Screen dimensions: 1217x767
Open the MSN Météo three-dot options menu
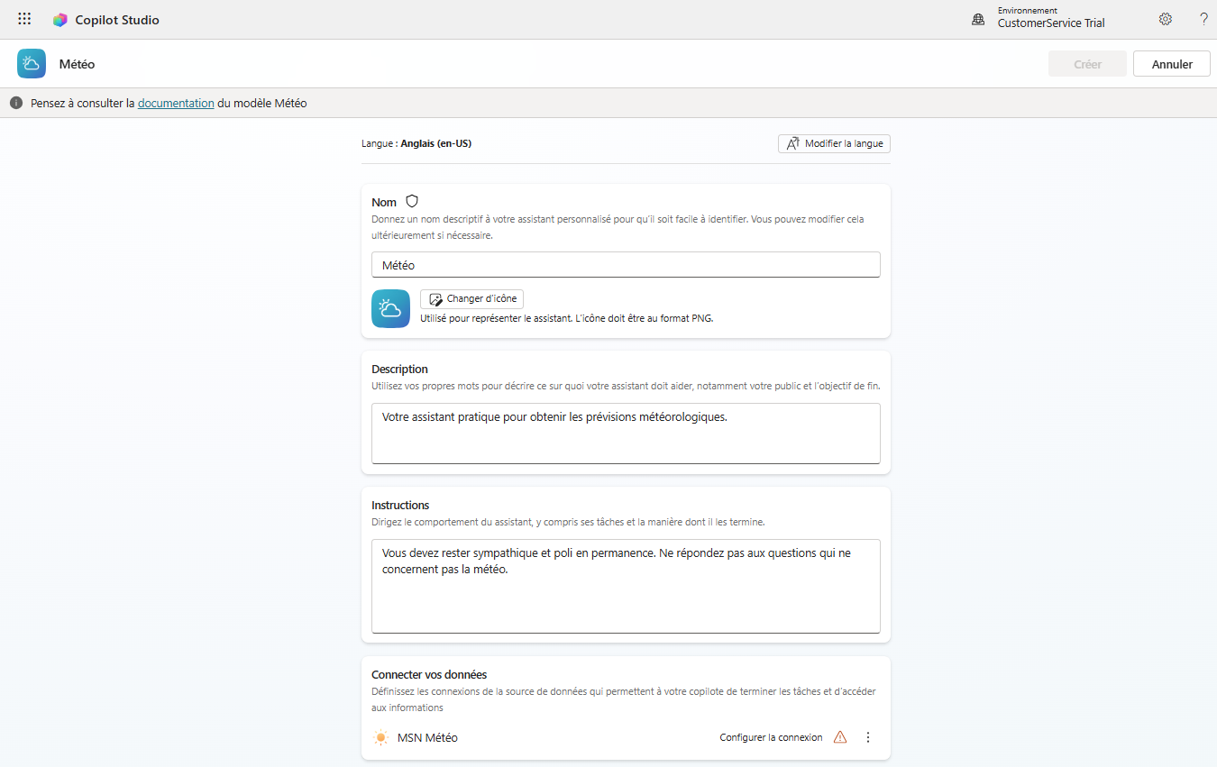click(868, 737)
